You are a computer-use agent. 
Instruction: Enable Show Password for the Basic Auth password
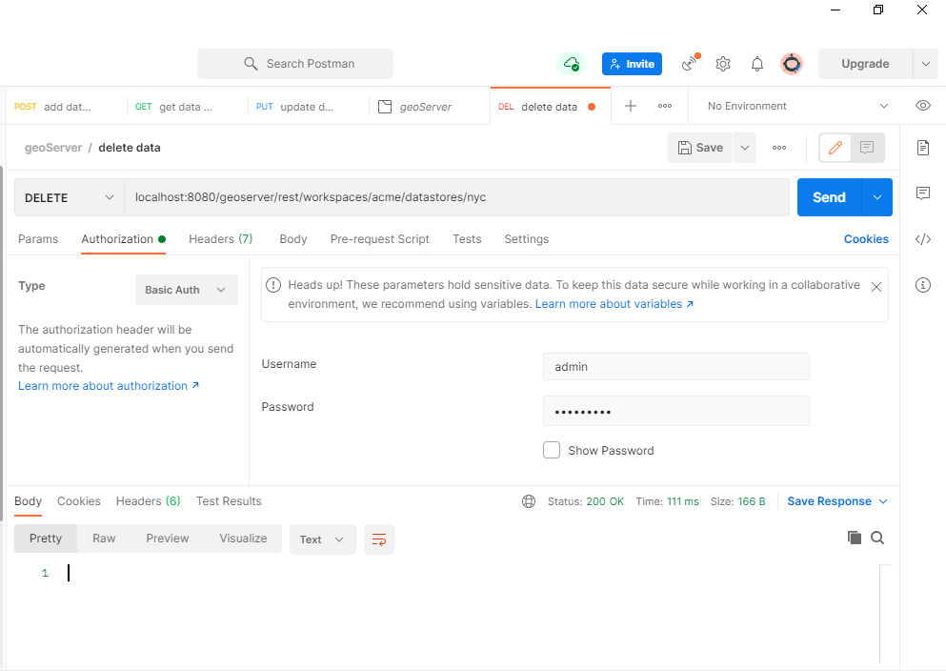point(552,449)
